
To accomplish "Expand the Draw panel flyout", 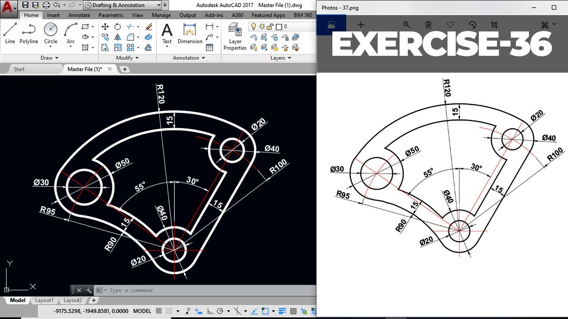I will tap(49, 58).
